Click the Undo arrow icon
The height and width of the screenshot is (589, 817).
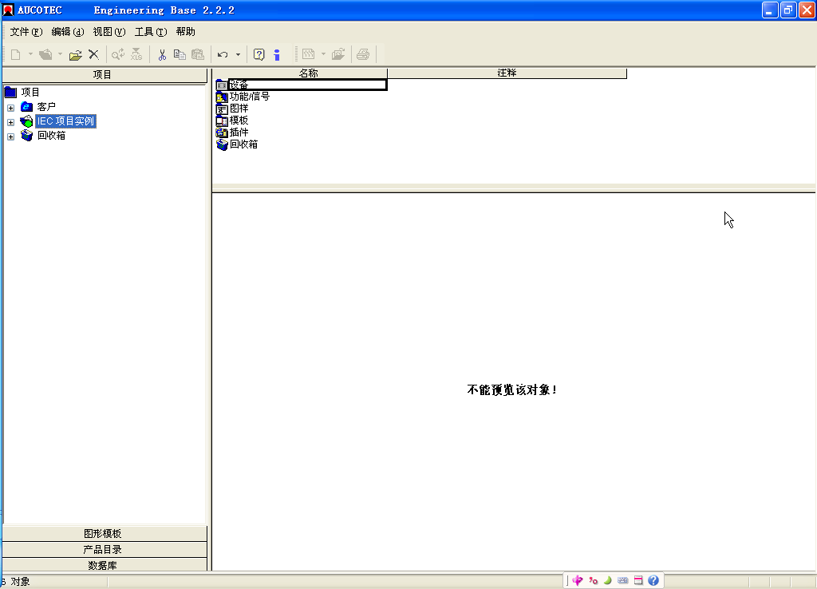223,54
